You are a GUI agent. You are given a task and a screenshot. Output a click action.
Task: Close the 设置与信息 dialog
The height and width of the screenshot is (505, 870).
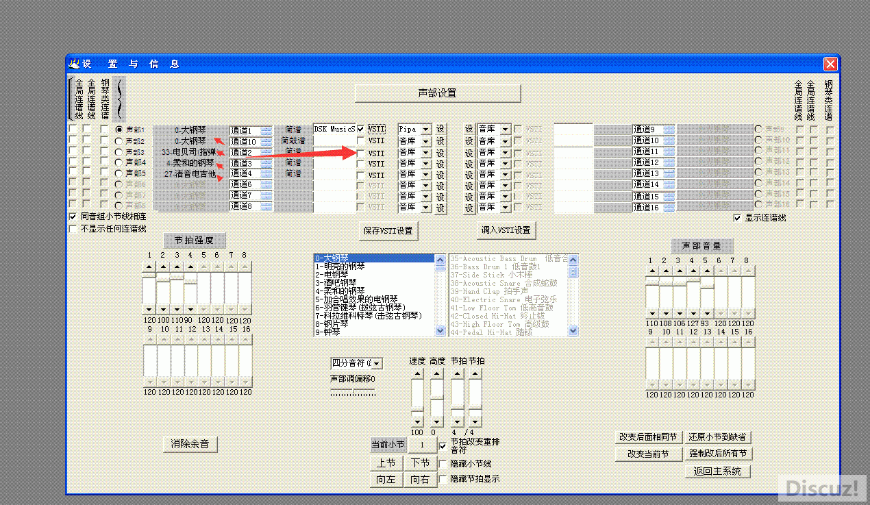coord(830,64)
